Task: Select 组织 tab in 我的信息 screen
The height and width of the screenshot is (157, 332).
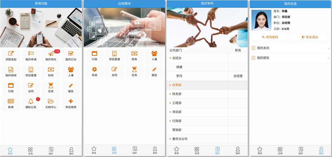Action: click(301, 151)
